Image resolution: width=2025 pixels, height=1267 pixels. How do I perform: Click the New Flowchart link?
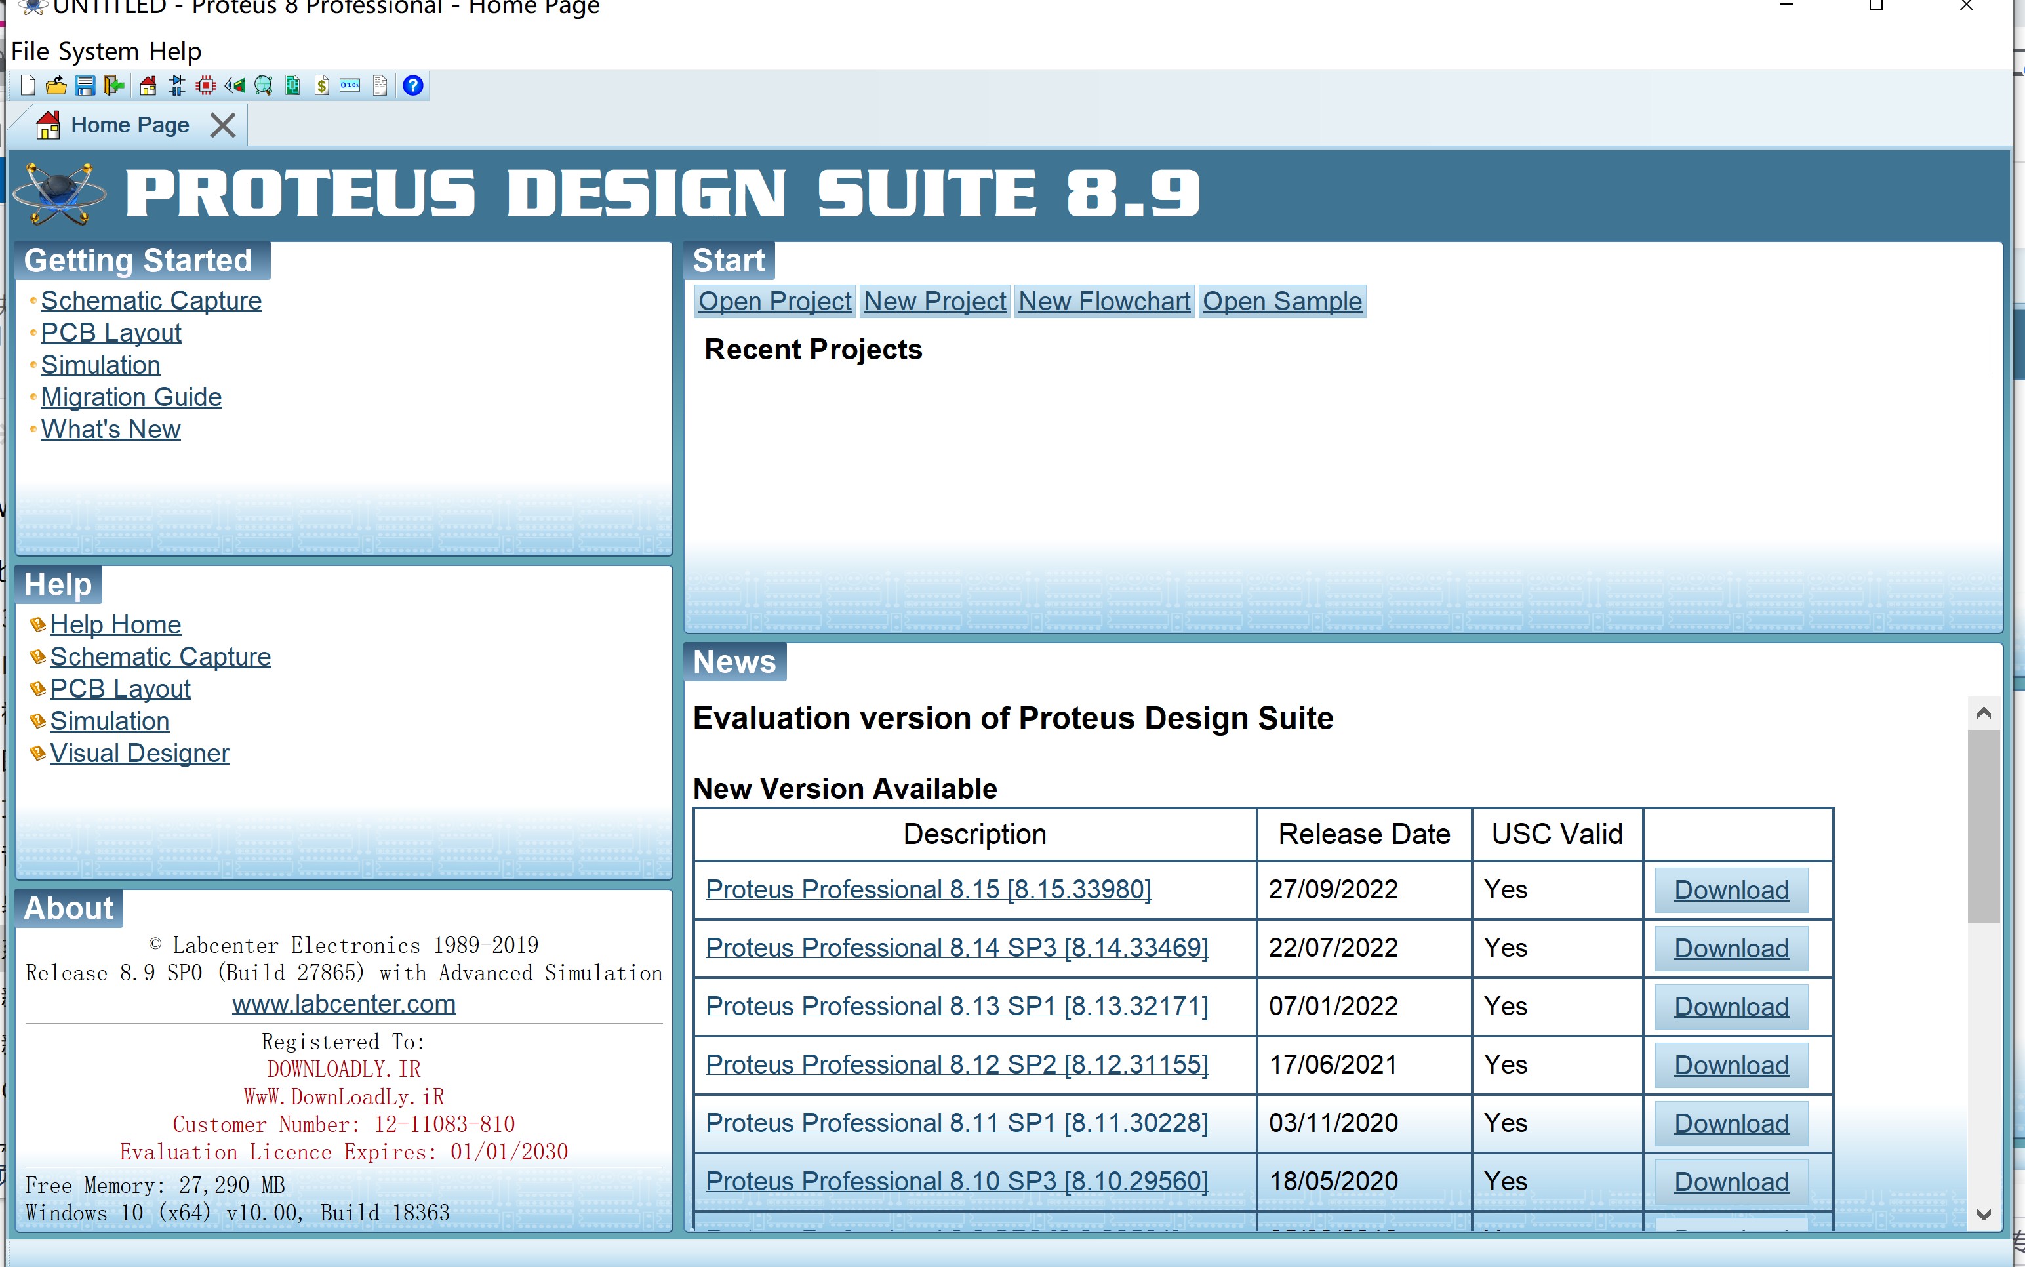(x=1104, y=301)
